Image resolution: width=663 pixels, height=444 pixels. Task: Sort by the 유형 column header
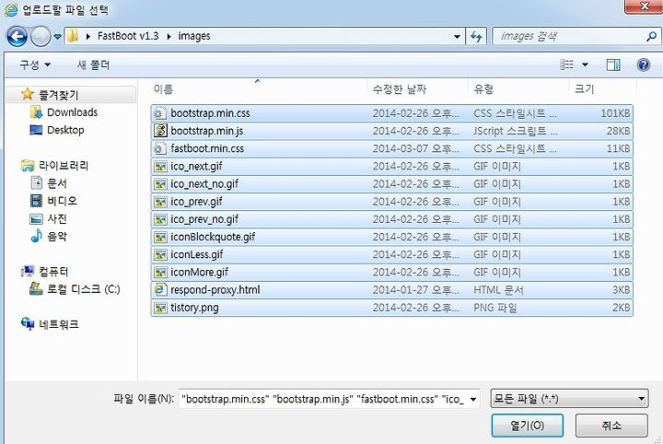pos(483,89)
